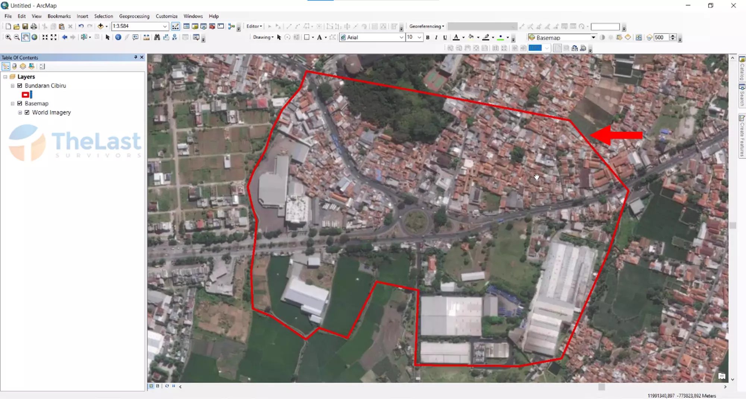Open the View menu
The width and height of the screenshot is (746, 399).
tap(37, 16)
